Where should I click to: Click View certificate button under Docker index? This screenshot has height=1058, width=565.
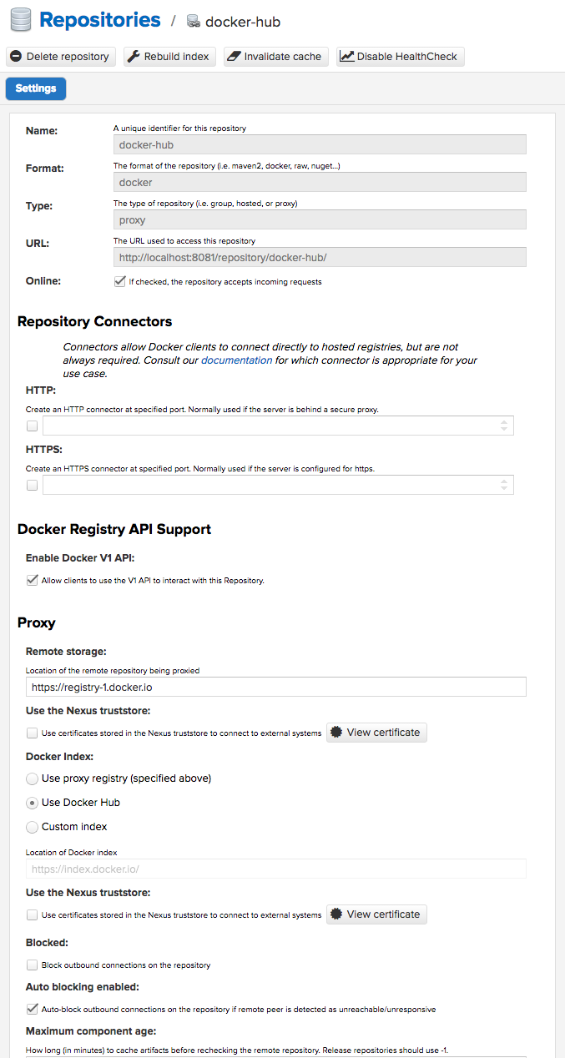pyautogui.click(x=376, y=914)
